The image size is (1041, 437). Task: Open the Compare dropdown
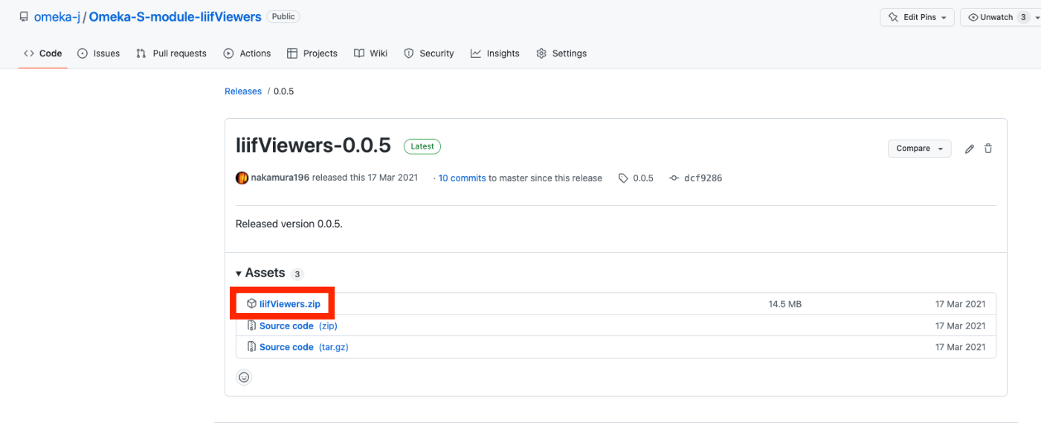920,149
